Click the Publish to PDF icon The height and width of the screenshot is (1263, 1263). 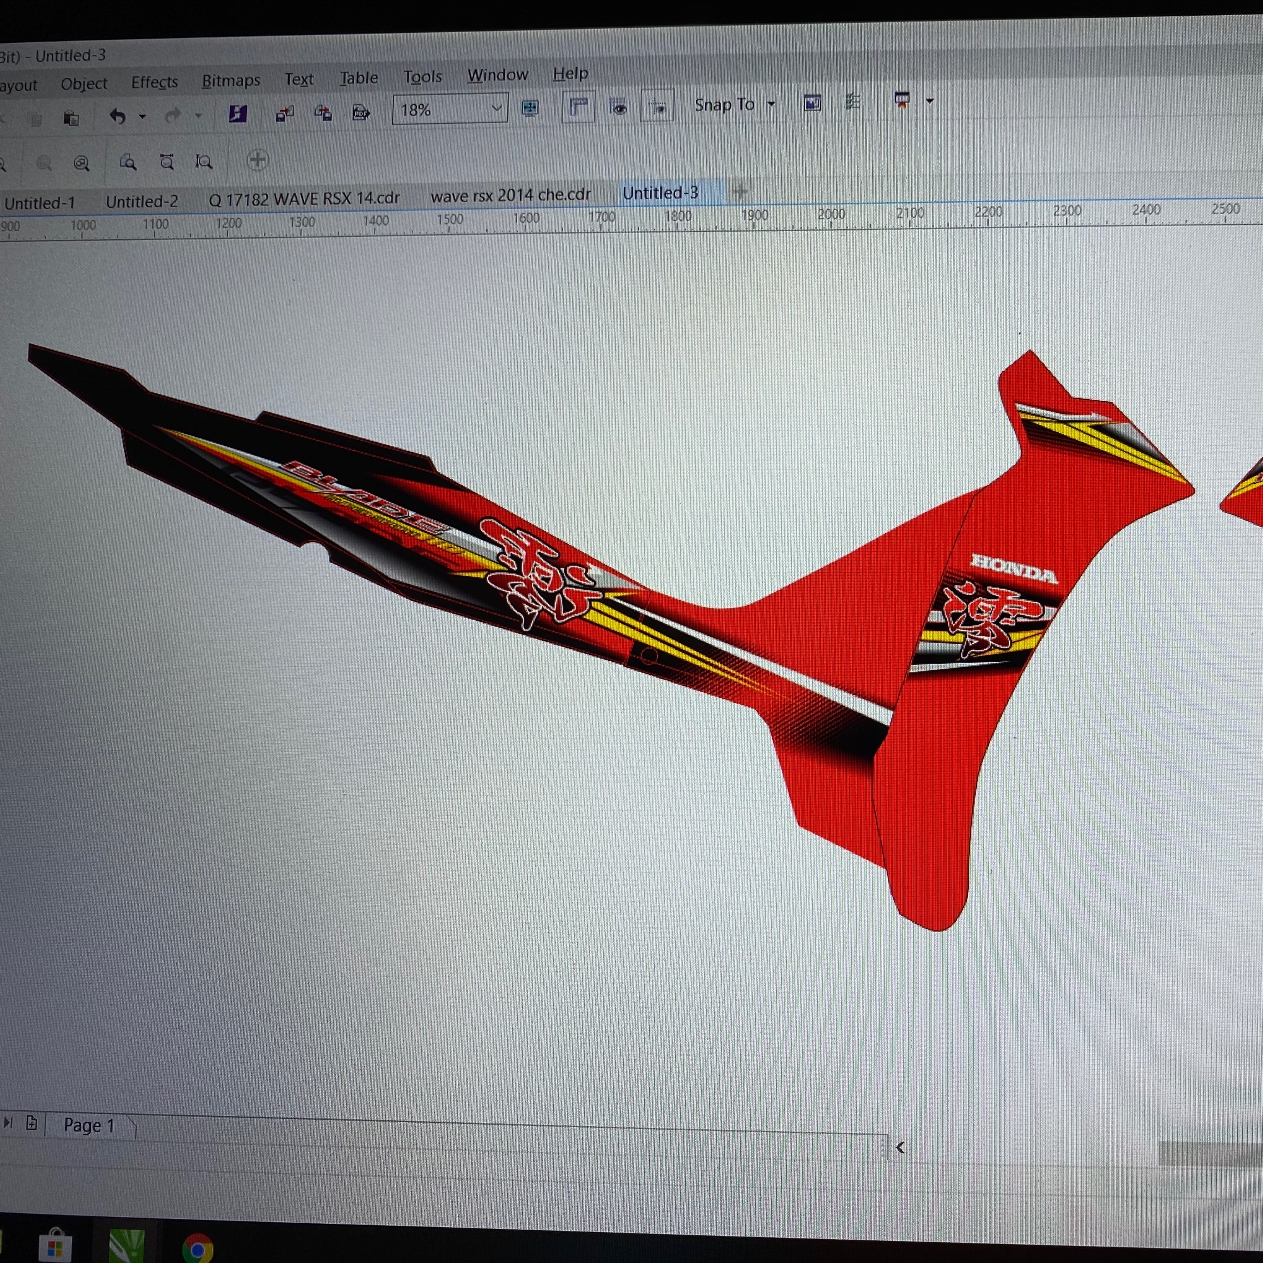click(361, 112)
